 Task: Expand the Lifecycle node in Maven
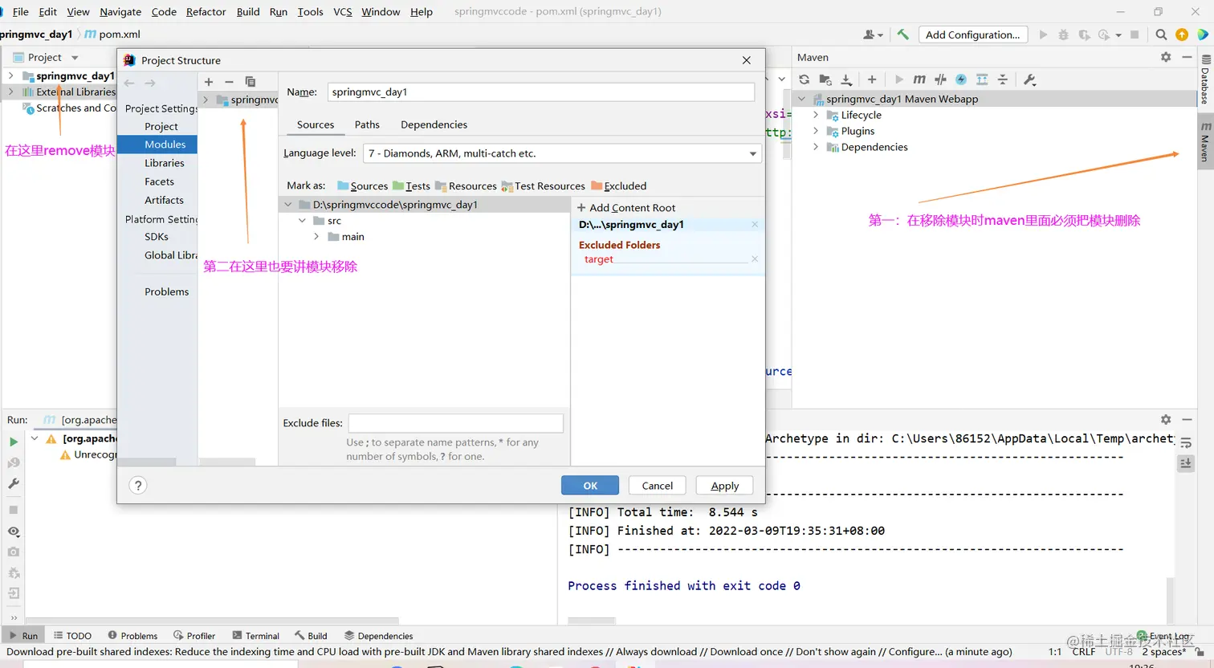[816, 115]
